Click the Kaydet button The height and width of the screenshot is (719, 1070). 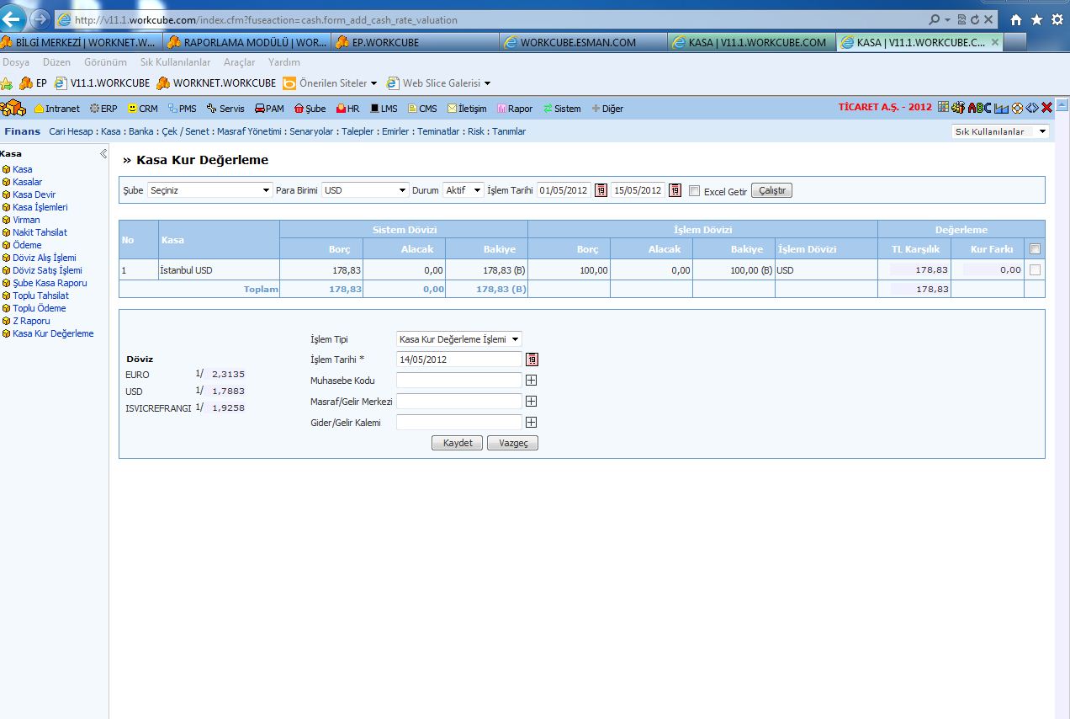(457, 443)
